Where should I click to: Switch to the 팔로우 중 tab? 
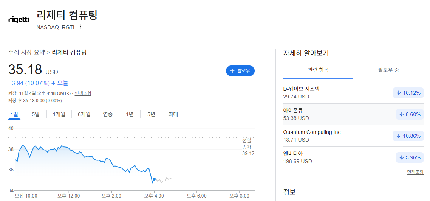point(388,70)
